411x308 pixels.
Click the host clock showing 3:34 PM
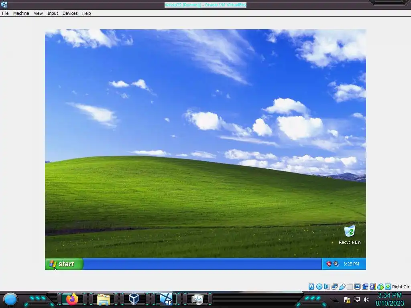point(390,296)
